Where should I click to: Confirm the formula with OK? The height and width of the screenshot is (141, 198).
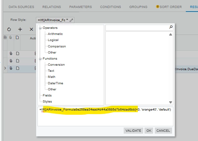pyautogui.click(x=149, y=130)
